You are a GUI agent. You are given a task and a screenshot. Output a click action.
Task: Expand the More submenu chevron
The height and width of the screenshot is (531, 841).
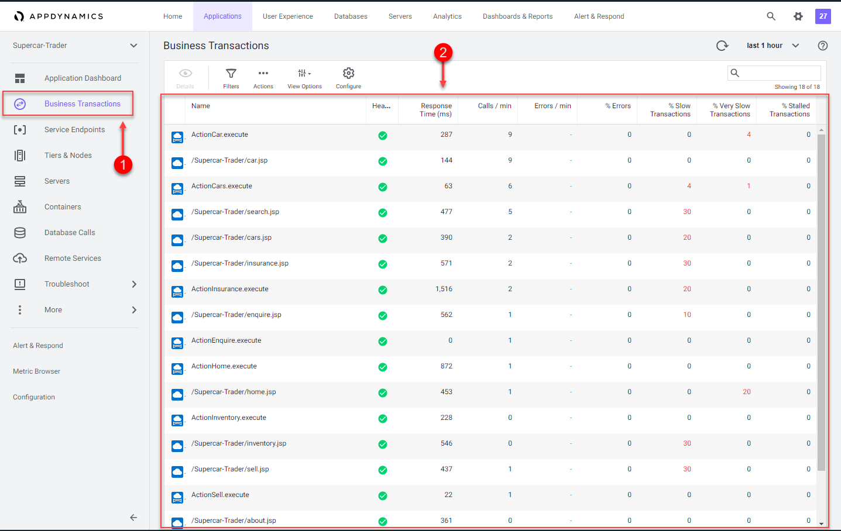click(x=134, y=310)
